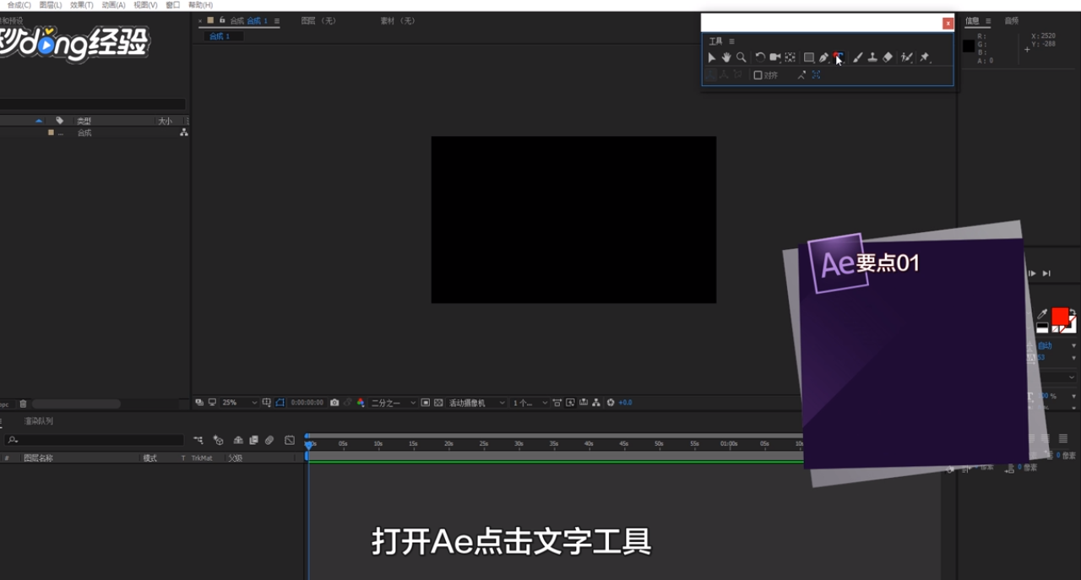
Task: Select the Rotation tool
Action: [x=760, y=57]
